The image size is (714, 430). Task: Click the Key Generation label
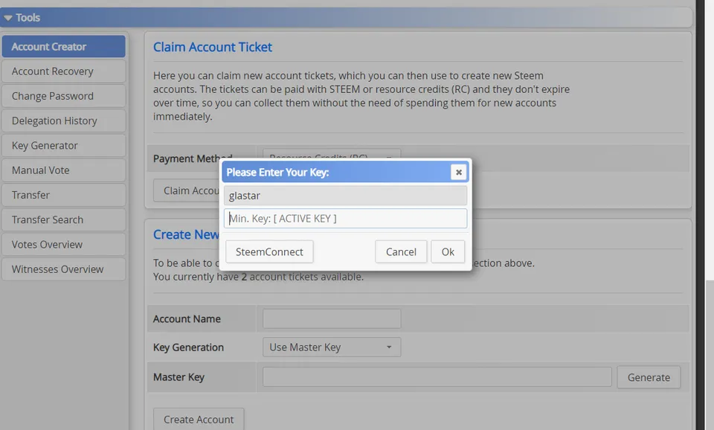[188, 347]
